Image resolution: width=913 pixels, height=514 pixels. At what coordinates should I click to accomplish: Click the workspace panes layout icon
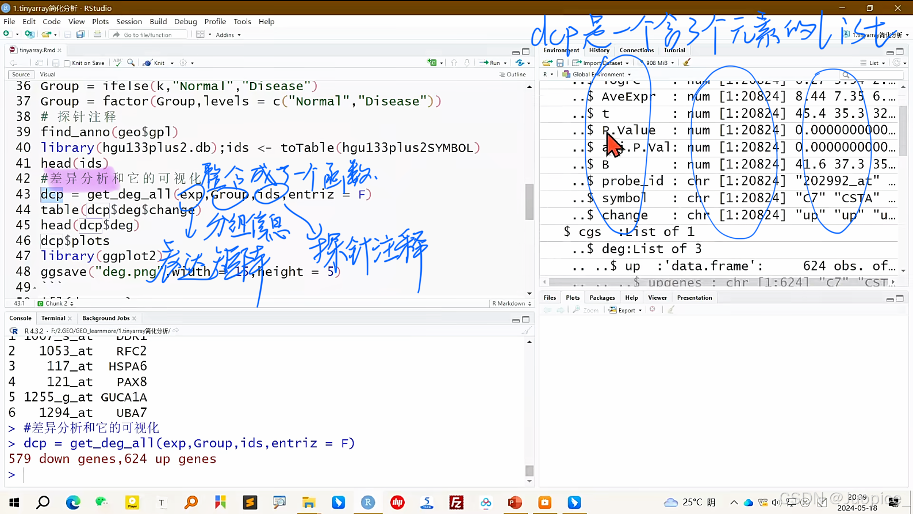click(200, 34)
